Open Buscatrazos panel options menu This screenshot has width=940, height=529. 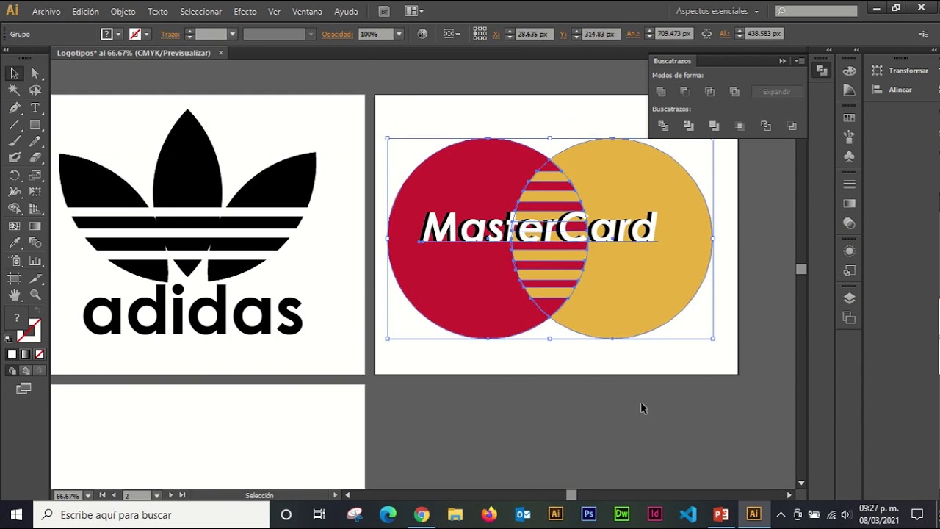point(800,61)
